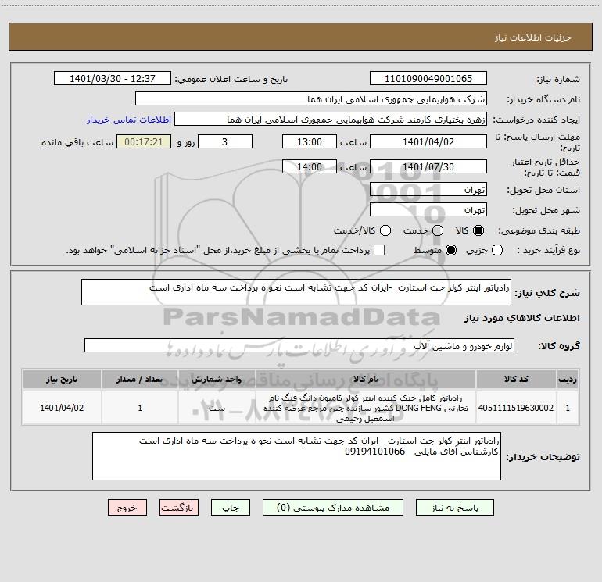Click the table date cell 1401/04/02
602x582 pixels.
[62, 408]
